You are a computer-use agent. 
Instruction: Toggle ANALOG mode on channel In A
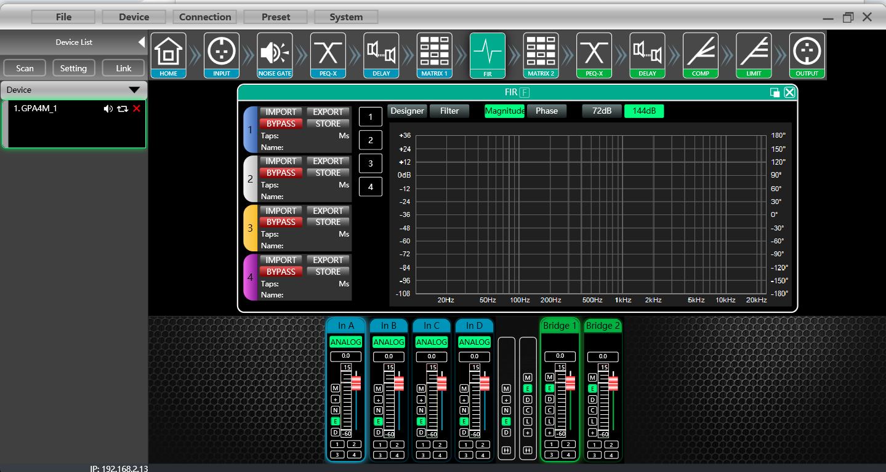(345, 342)
